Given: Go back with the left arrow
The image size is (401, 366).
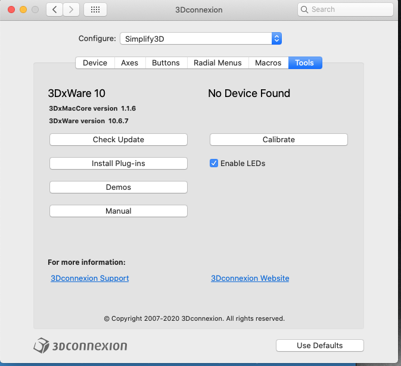Looking at the screenshot, I should 54,10.
